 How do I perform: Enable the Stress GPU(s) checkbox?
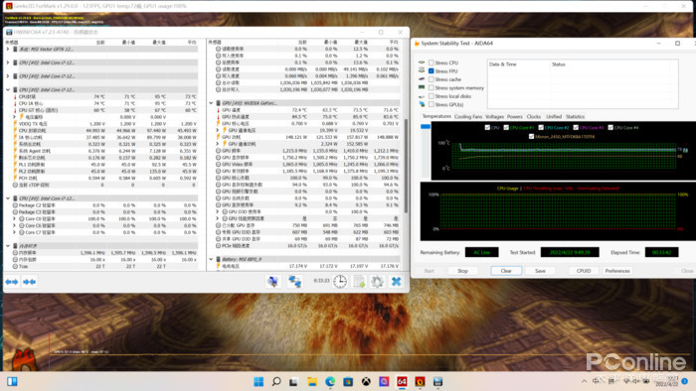point(431,104)
